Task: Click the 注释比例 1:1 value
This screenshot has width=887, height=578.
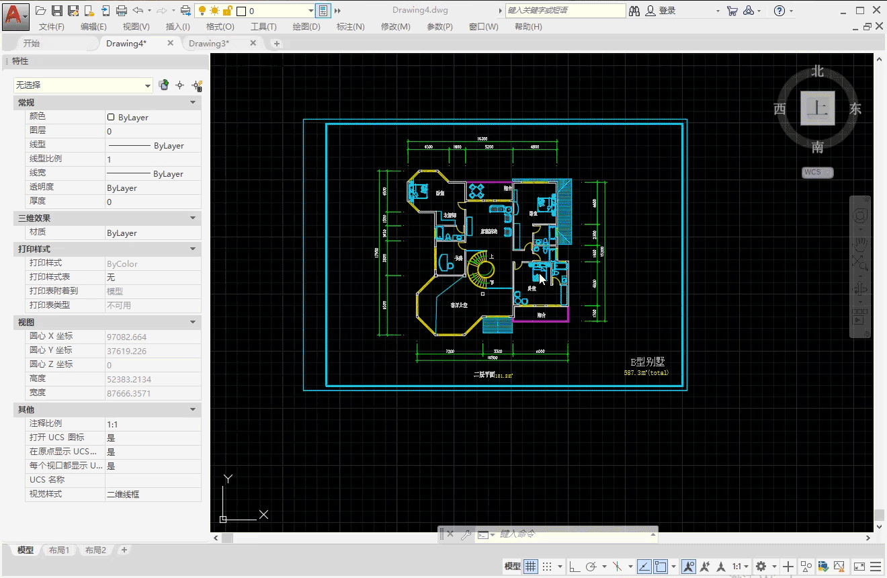Action: tap(153, 424)
